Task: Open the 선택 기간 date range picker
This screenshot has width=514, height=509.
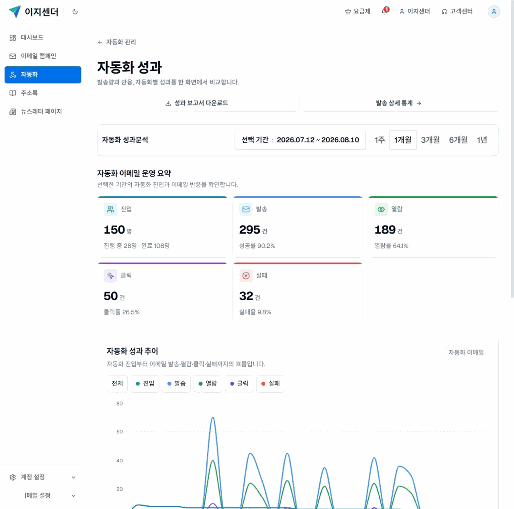Action: pos(300,140)
